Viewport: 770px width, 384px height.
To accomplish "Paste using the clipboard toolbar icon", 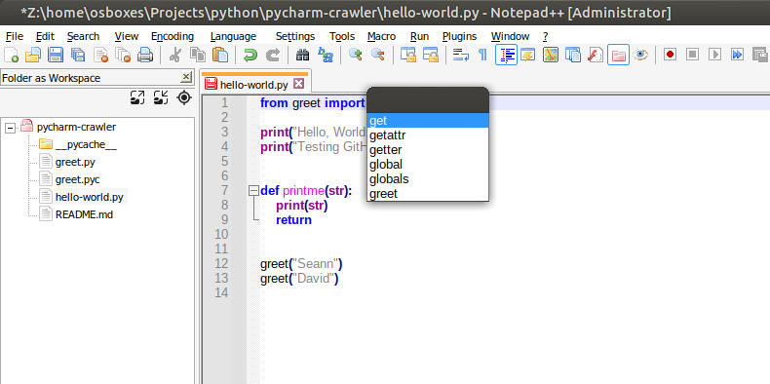I will click(220, 55).
